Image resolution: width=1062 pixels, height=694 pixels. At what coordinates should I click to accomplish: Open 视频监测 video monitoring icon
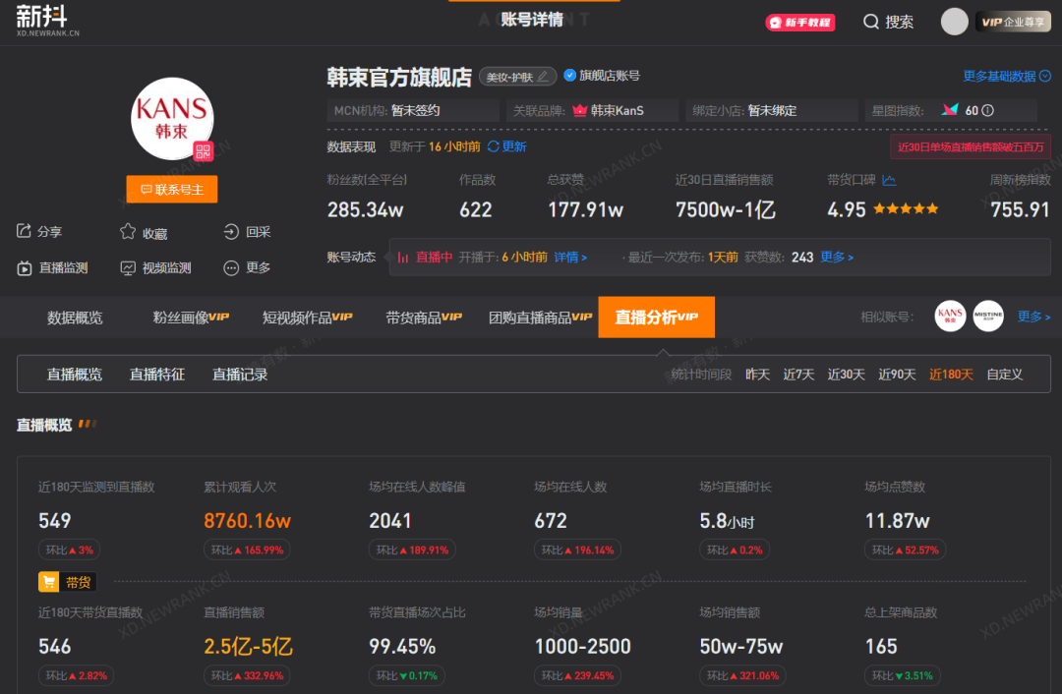coord(128,268)
